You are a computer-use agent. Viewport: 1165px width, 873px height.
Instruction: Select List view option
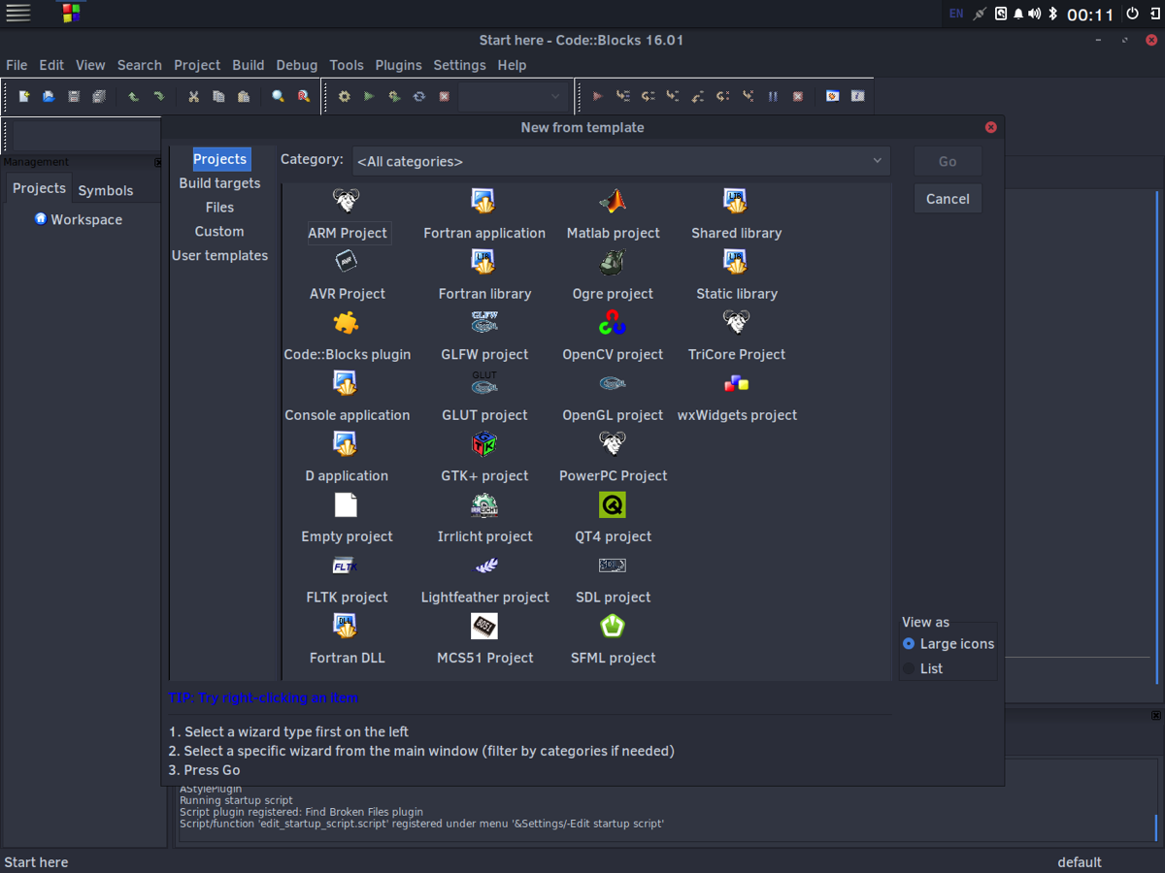[x=922, y=668]
